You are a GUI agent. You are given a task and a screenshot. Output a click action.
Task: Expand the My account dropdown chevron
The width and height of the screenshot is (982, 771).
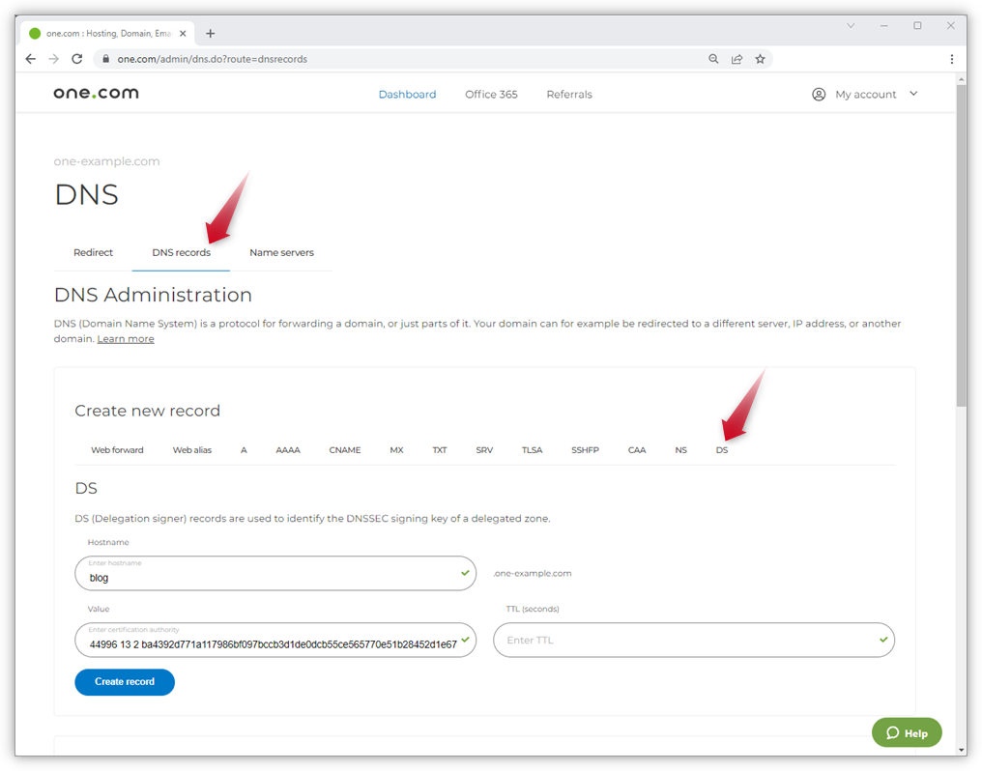(912, 94)
